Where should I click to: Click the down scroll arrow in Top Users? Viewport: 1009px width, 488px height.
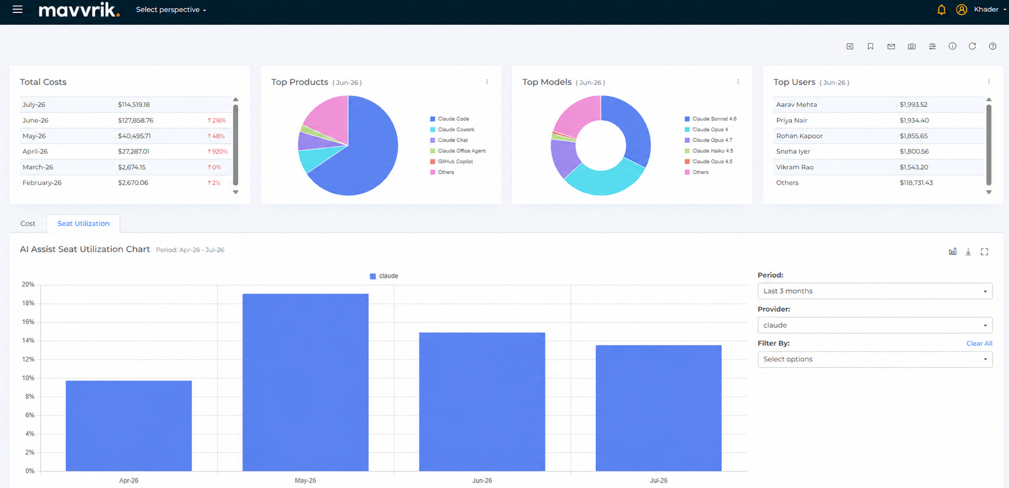click(989, 192)
